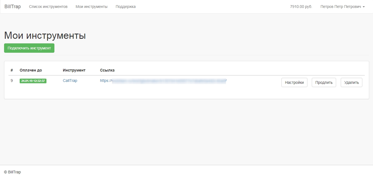Click the # column header
Screen dimensions: 373x178
pos(12,70)
